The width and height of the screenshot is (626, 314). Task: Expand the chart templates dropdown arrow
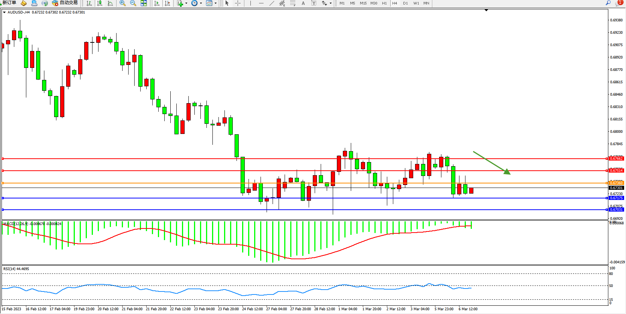coord(215,3)
